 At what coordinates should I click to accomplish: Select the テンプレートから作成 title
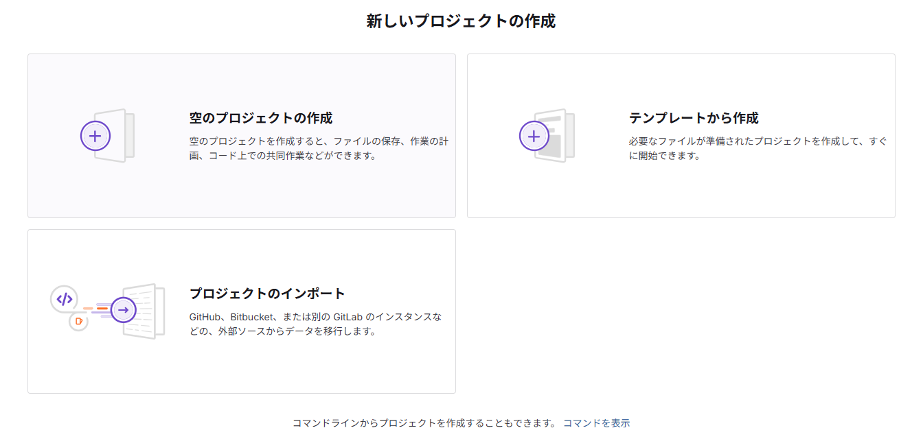pos(694,118)
